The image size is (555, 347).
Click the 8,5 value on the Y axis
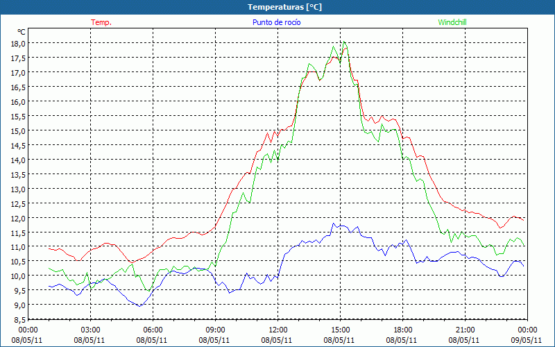19,320
